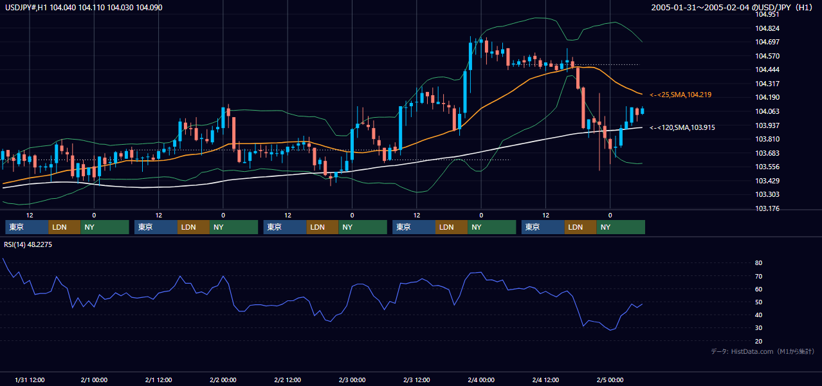Click the 2/4 12:00 date label
822x386 pixels.
(545, 380)
